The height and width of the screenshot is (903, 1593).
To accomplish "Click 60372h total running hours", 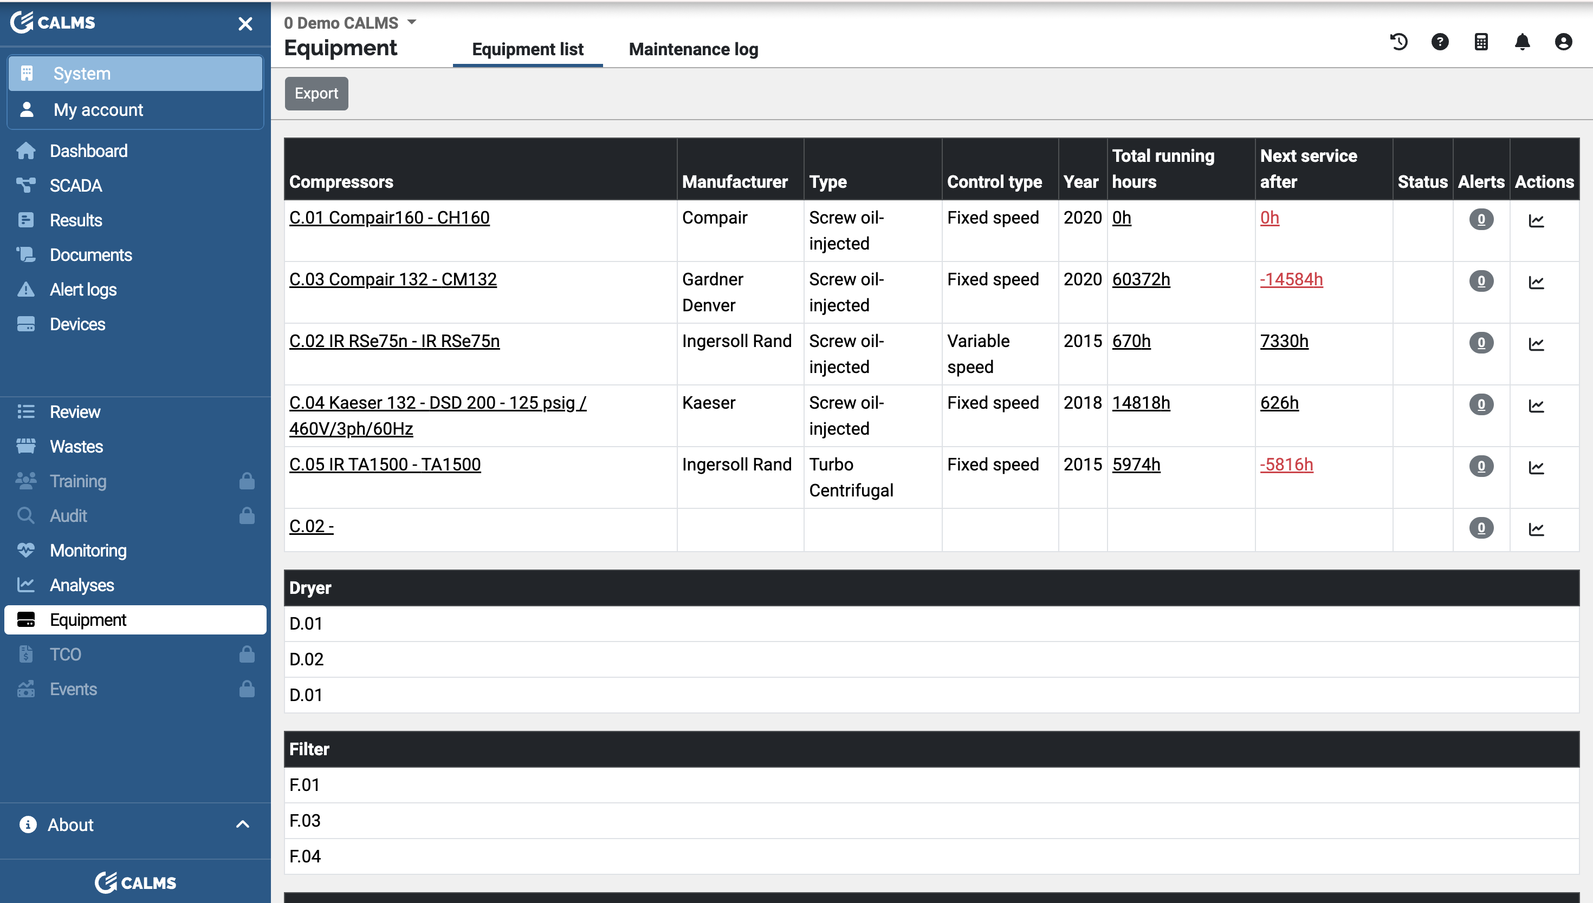I will coord(1141,279).
